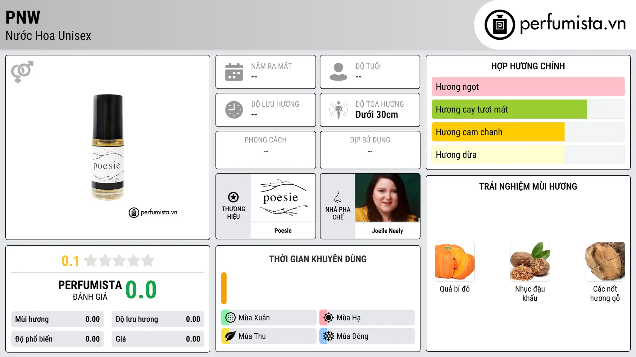This screenshot has width=636, height=357.
Task: Click the Độ phổ biến score row
Action: pyautogui.click(x=57, y=339)
